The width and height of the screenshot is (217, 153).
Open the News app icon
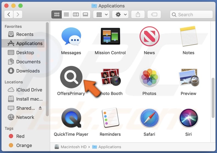point(149,36)
